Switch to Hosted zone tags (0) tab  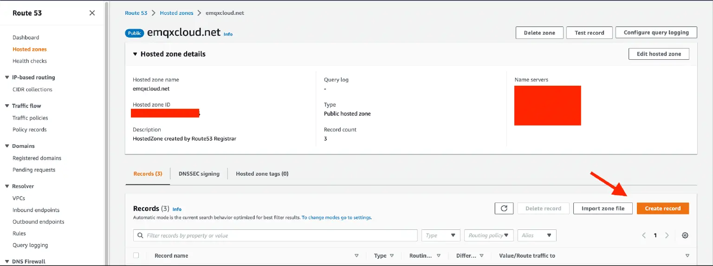[262, 174]
